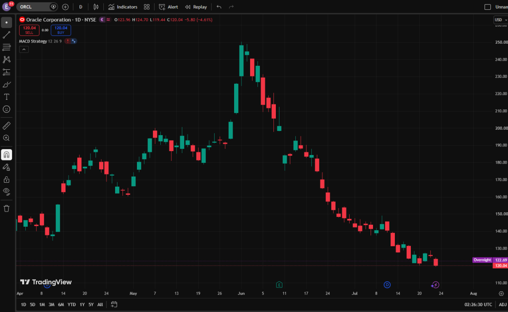Click the blue 120.04 BUY button
Image resolution: width=508 pixels, height=312 pixels.
[61, 30]
